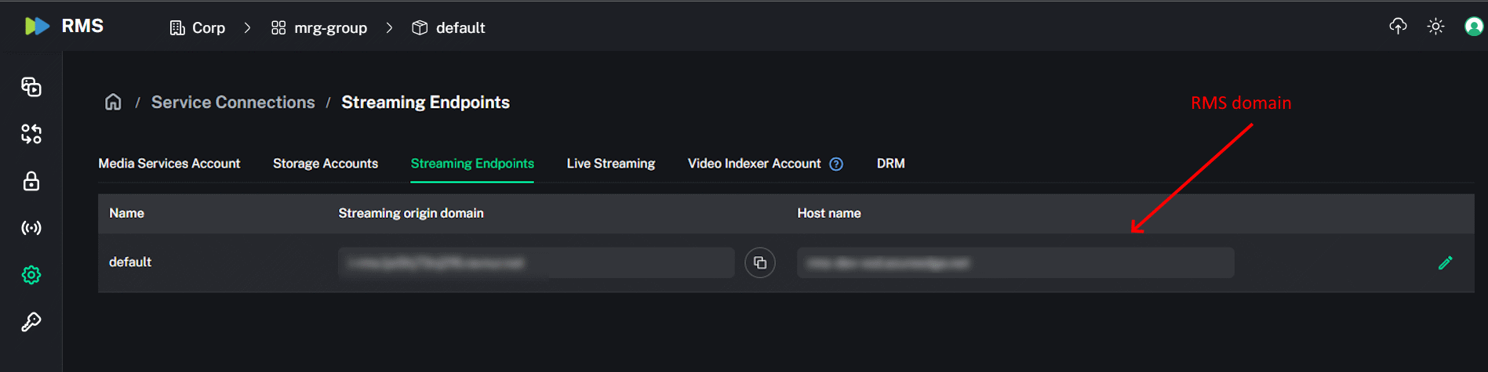Switch to Media Services Account tab
This screenshot has height=372, width=1488.
click(169, 163)
